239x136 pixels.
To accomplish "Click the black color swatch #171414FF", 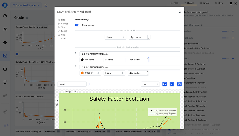I will [x=82, y=59].
